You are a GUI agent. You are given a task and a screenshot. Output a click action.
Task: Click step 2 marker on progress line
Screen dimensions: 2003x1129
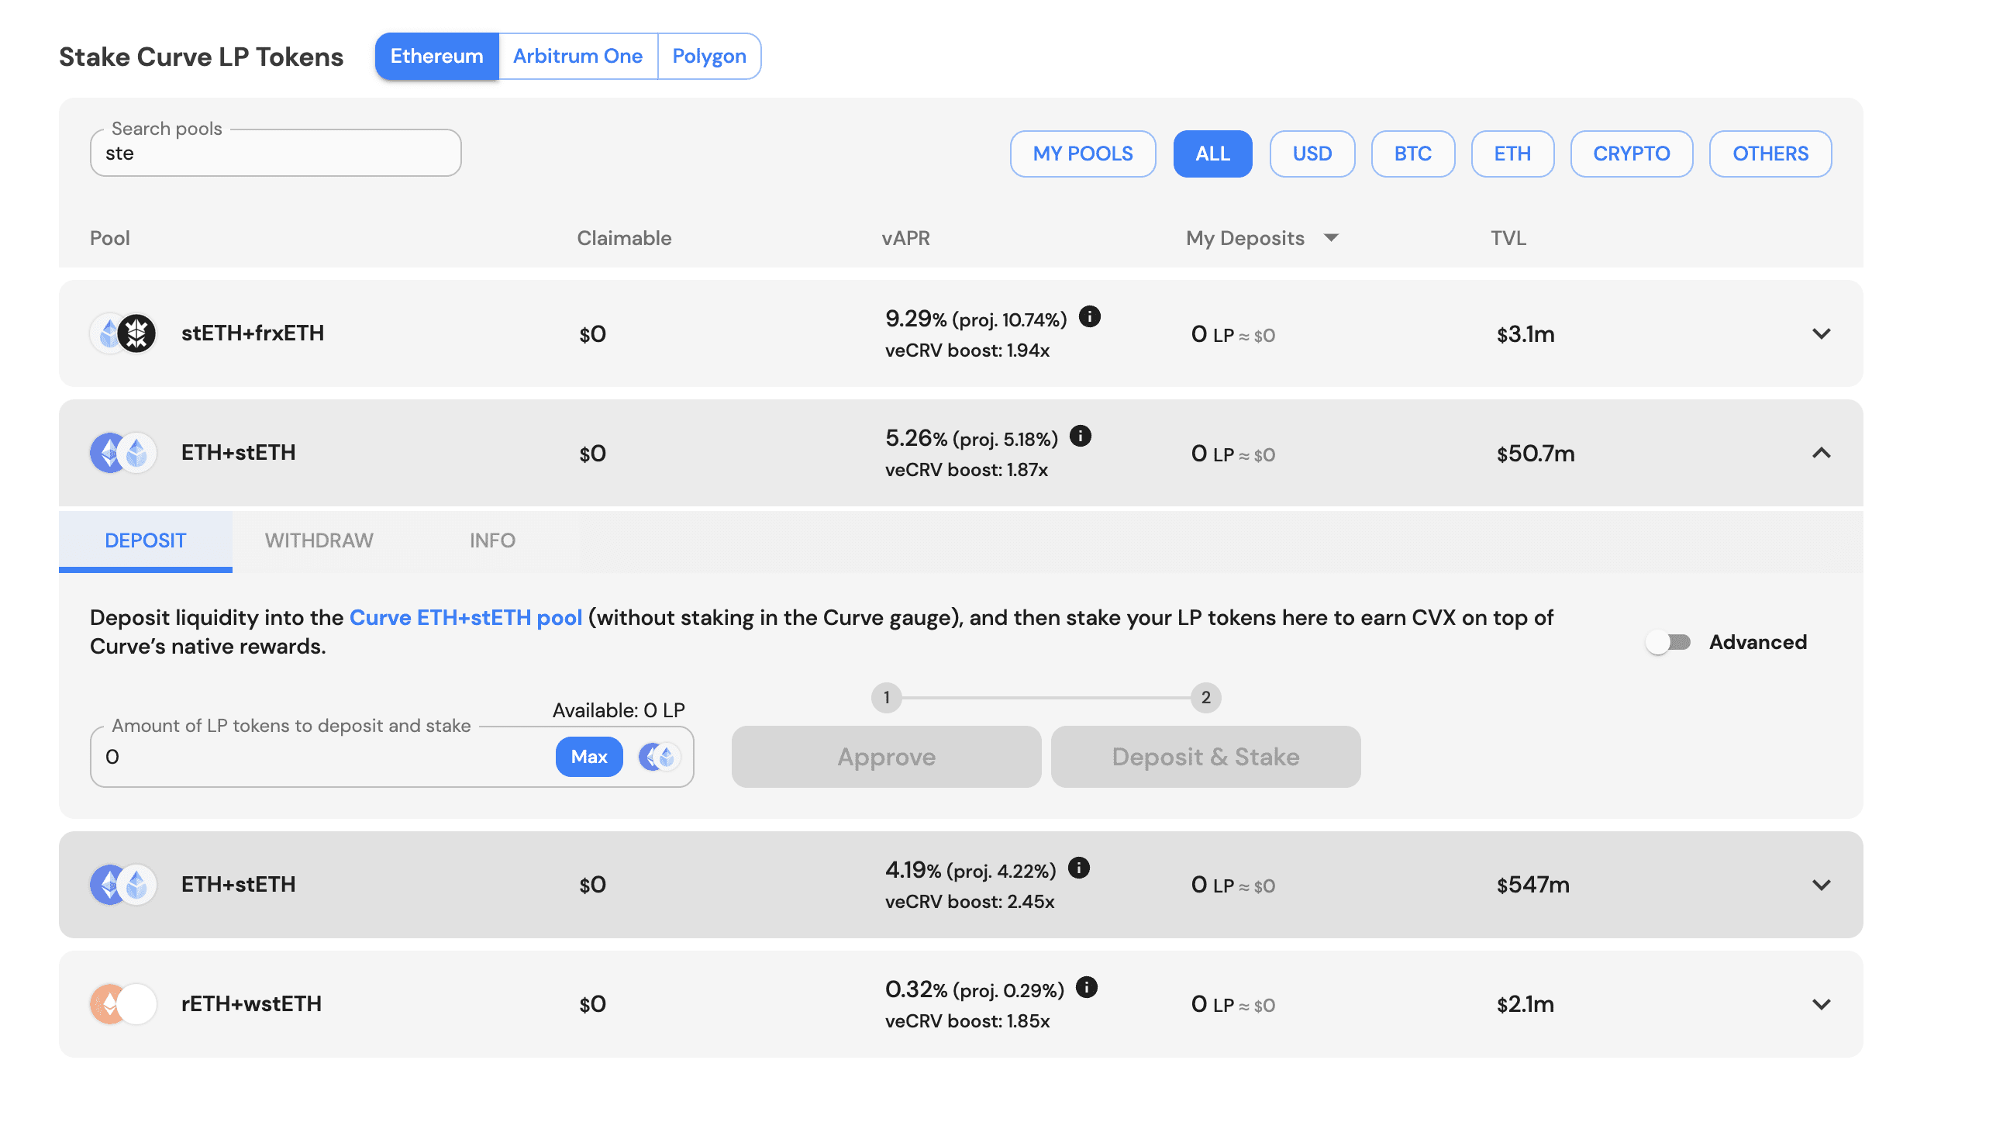pyautogui.click(x=1205, y=697)
